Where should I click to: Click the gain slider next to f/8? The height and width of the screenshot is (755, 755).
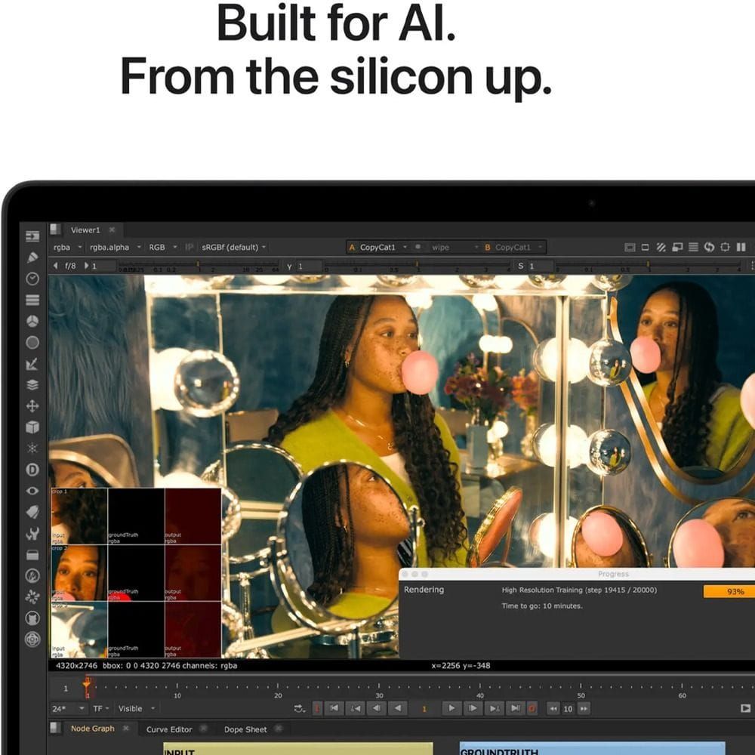tap(199, 267)
